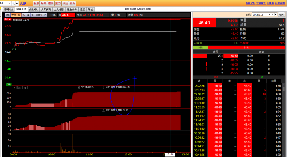Click the 內盤量 label value 110
This screenshot has width=287, height=157.
(236, 43)
